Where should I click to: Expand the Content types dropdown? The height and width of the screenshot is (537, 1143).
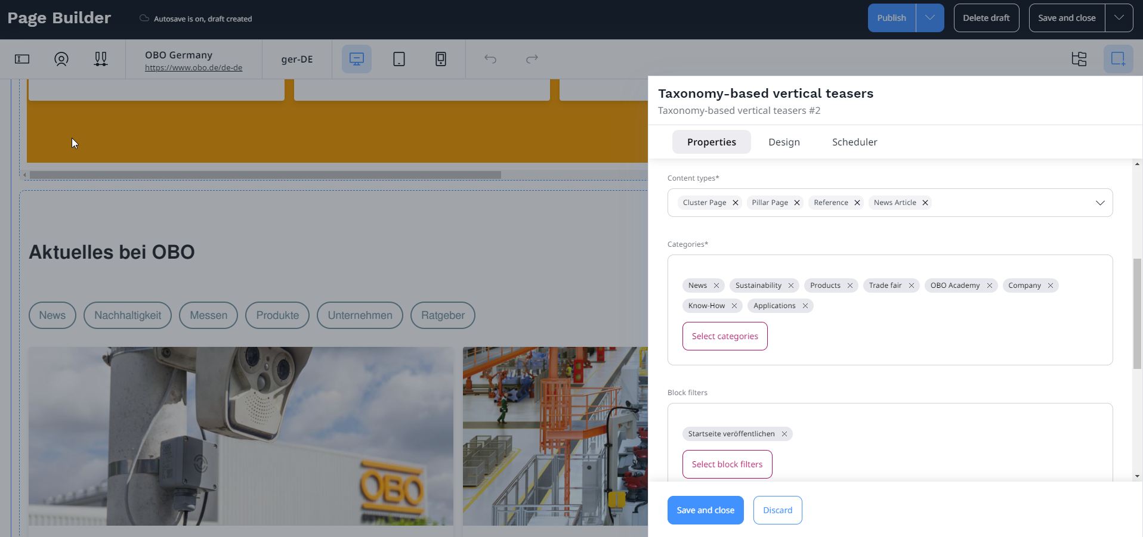tap(1099, 203)
